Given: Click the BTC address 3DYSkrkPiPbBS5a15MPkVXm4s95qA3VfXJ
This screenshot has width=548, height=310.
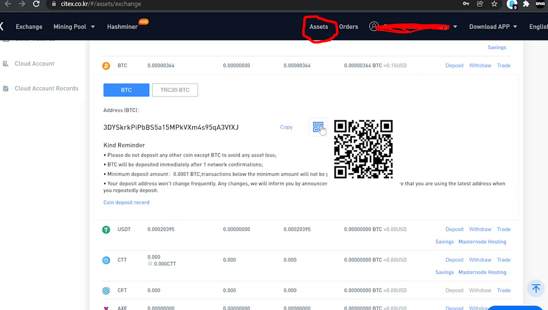Looking at the screenshot, I should pyautogui.click(x=171, y=127).
